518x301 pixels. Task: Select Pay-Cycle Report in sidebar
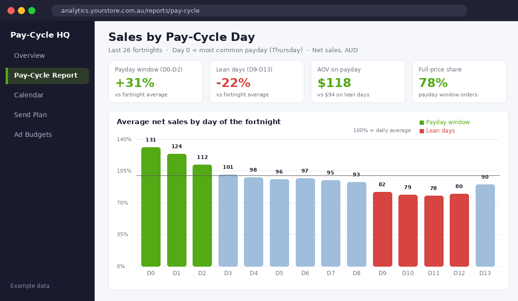(47, 76)
